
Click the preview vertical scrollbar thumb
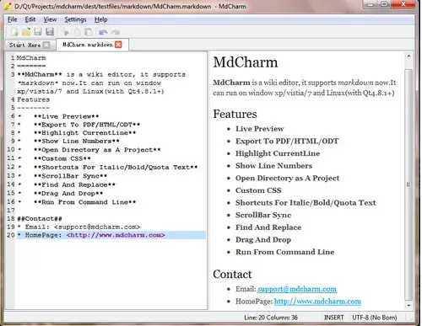pos(408,184)
